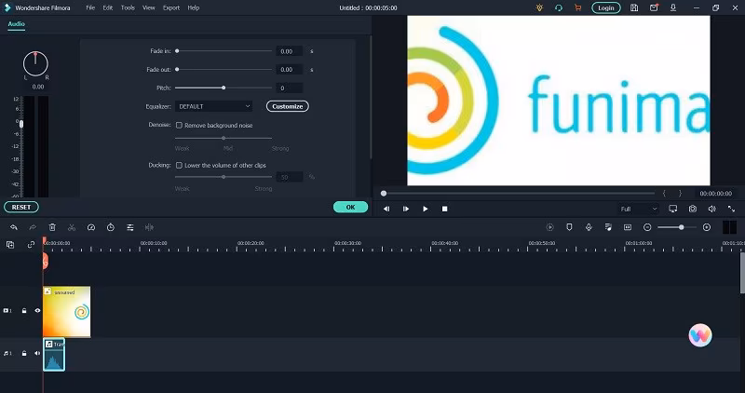Click the Denoise strength slider
745x393 pixels.
point(223,138)
